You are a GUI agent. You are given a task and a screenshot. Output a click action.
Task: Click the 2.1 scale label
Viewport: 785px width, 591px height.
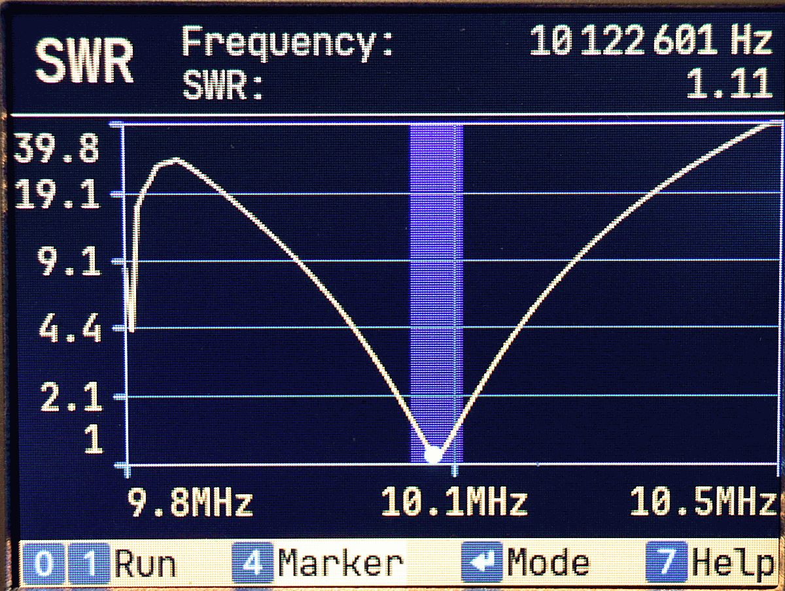coord(71,399)
